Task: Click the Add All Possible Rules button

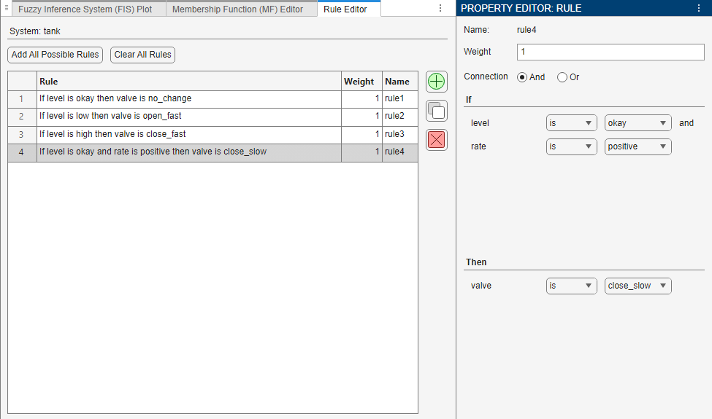Action: tap(55, 55)
